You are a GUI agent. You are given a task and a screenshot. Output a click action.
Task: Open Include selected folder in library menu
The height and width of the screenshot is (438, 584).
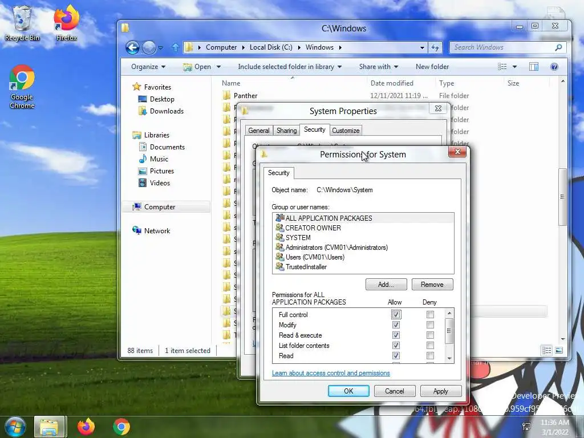290,67
